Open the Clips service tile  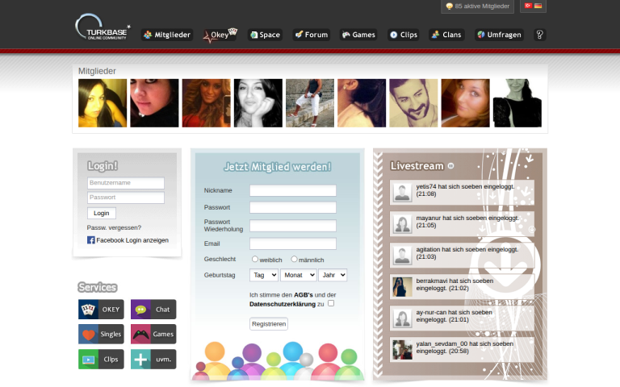101,359
